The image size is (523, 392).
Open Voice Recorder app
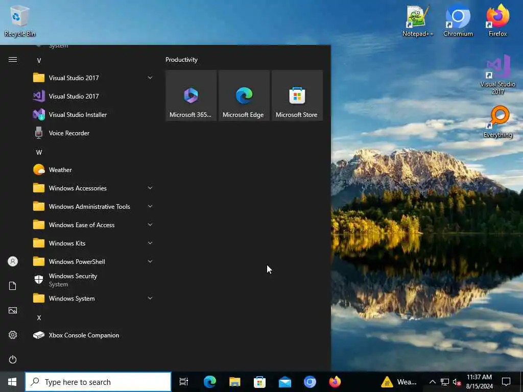(x=93, y=133)
